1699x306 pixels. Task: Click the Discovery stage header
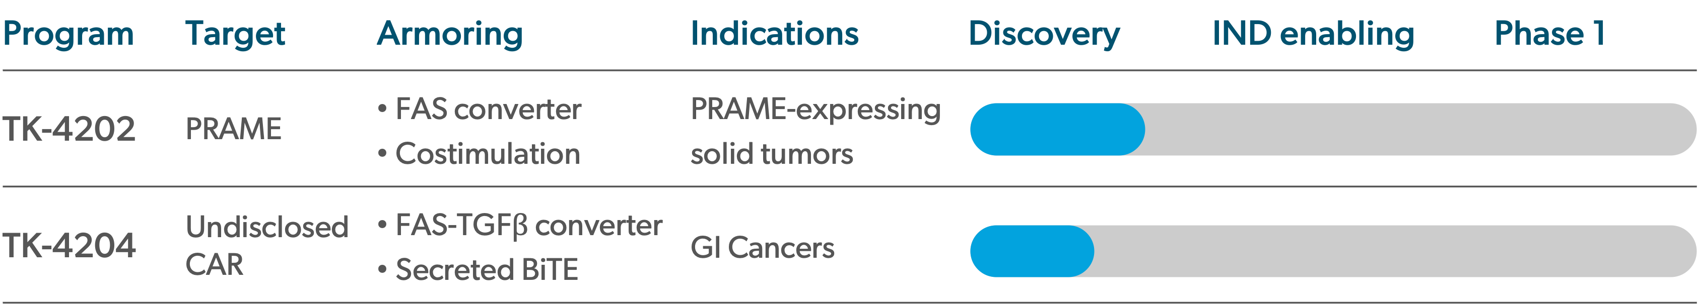tap(1044, 34)
